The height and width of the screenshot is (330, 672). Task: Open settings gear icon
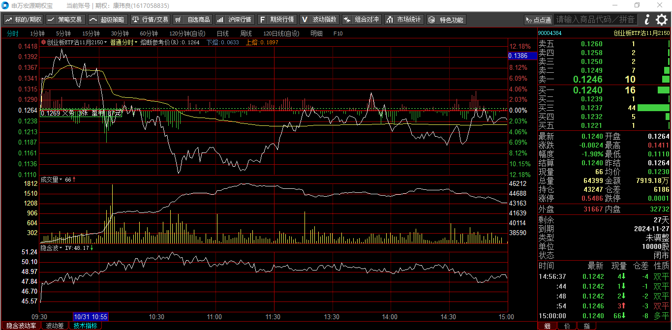[x=662, y=20]
